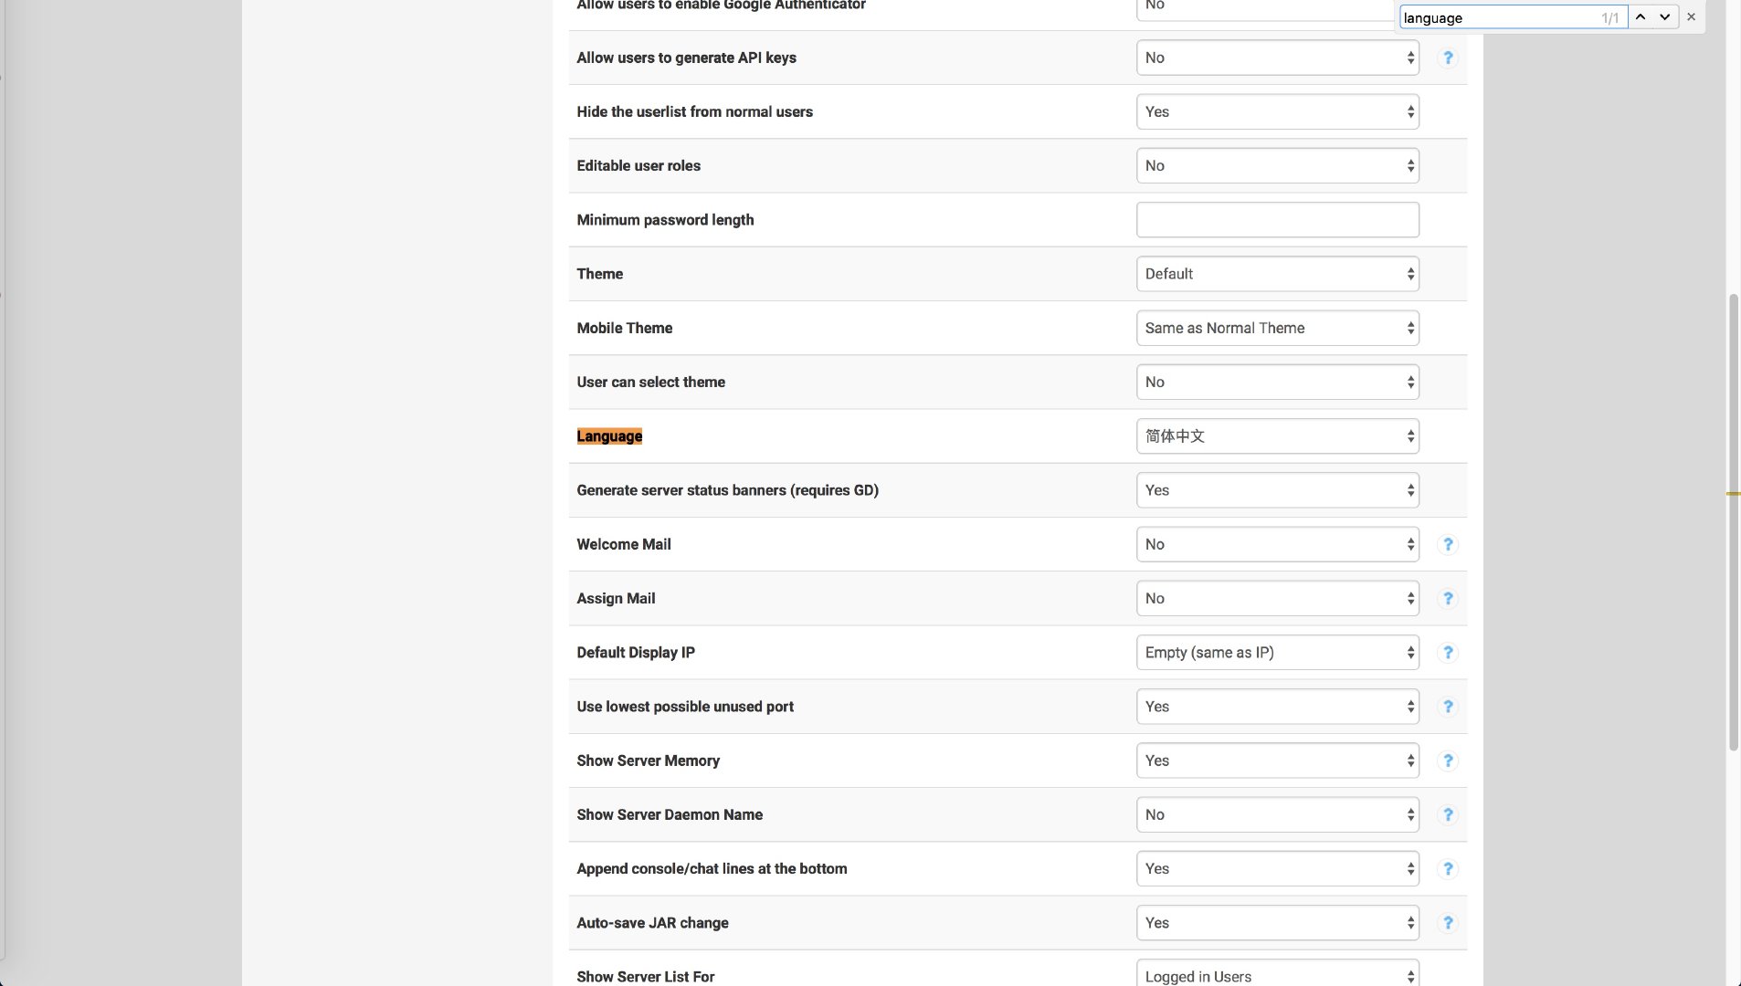
Task: Focus the find bar search text field
Action: [x=1498, y=17]
